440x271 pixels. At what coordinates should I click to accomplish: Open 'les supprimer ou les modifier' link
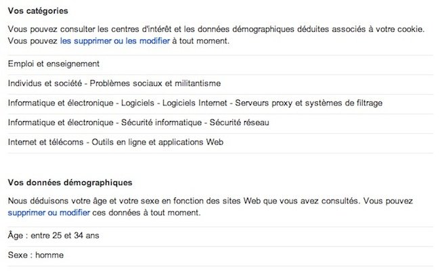click(115, 41)
